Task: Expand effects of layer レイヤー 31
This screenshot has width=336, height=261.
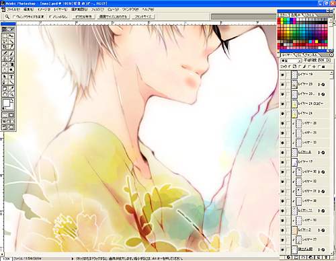Action: pyautogui.click(x=319, y=191)
